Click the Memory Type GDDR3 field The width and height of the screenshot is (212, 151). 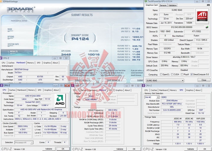[167, 48]
